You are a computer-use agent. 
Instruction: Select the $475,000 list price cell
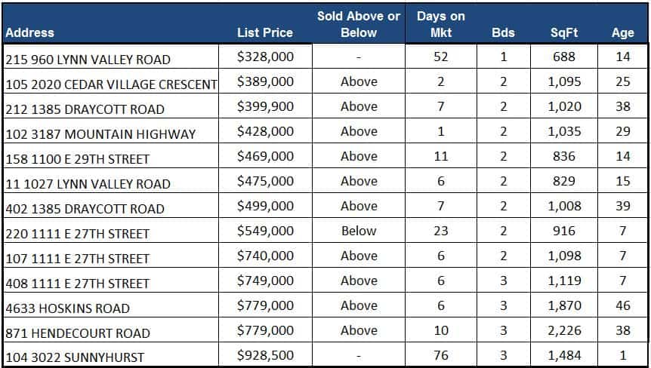[265, 182]
